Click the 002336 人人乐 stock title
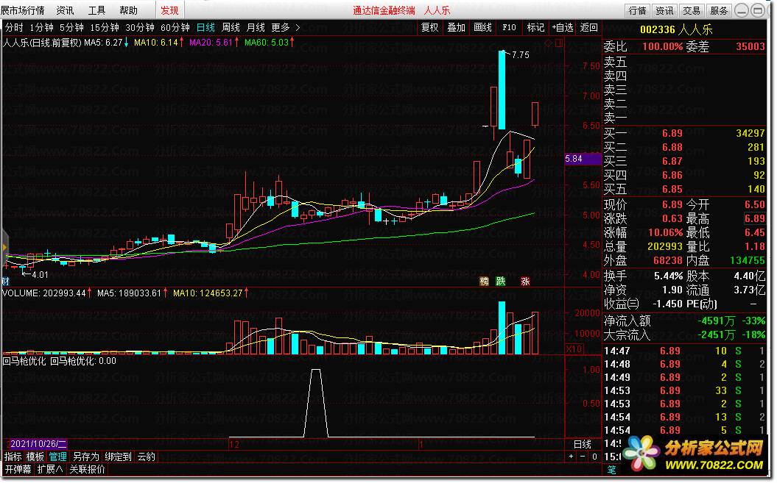 pyautogui.click(x=676, y=29)
